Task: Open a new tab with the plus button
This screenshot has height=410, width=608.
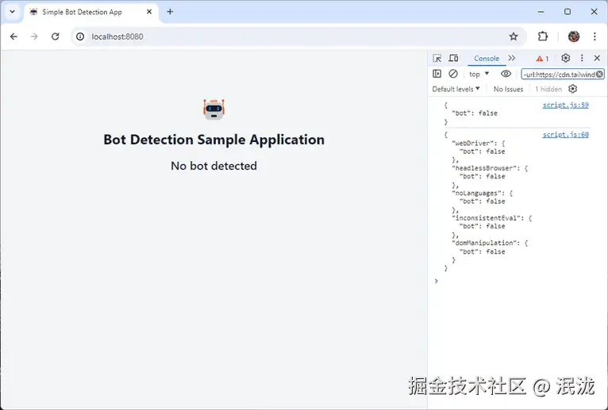Action: coord(170,12)
